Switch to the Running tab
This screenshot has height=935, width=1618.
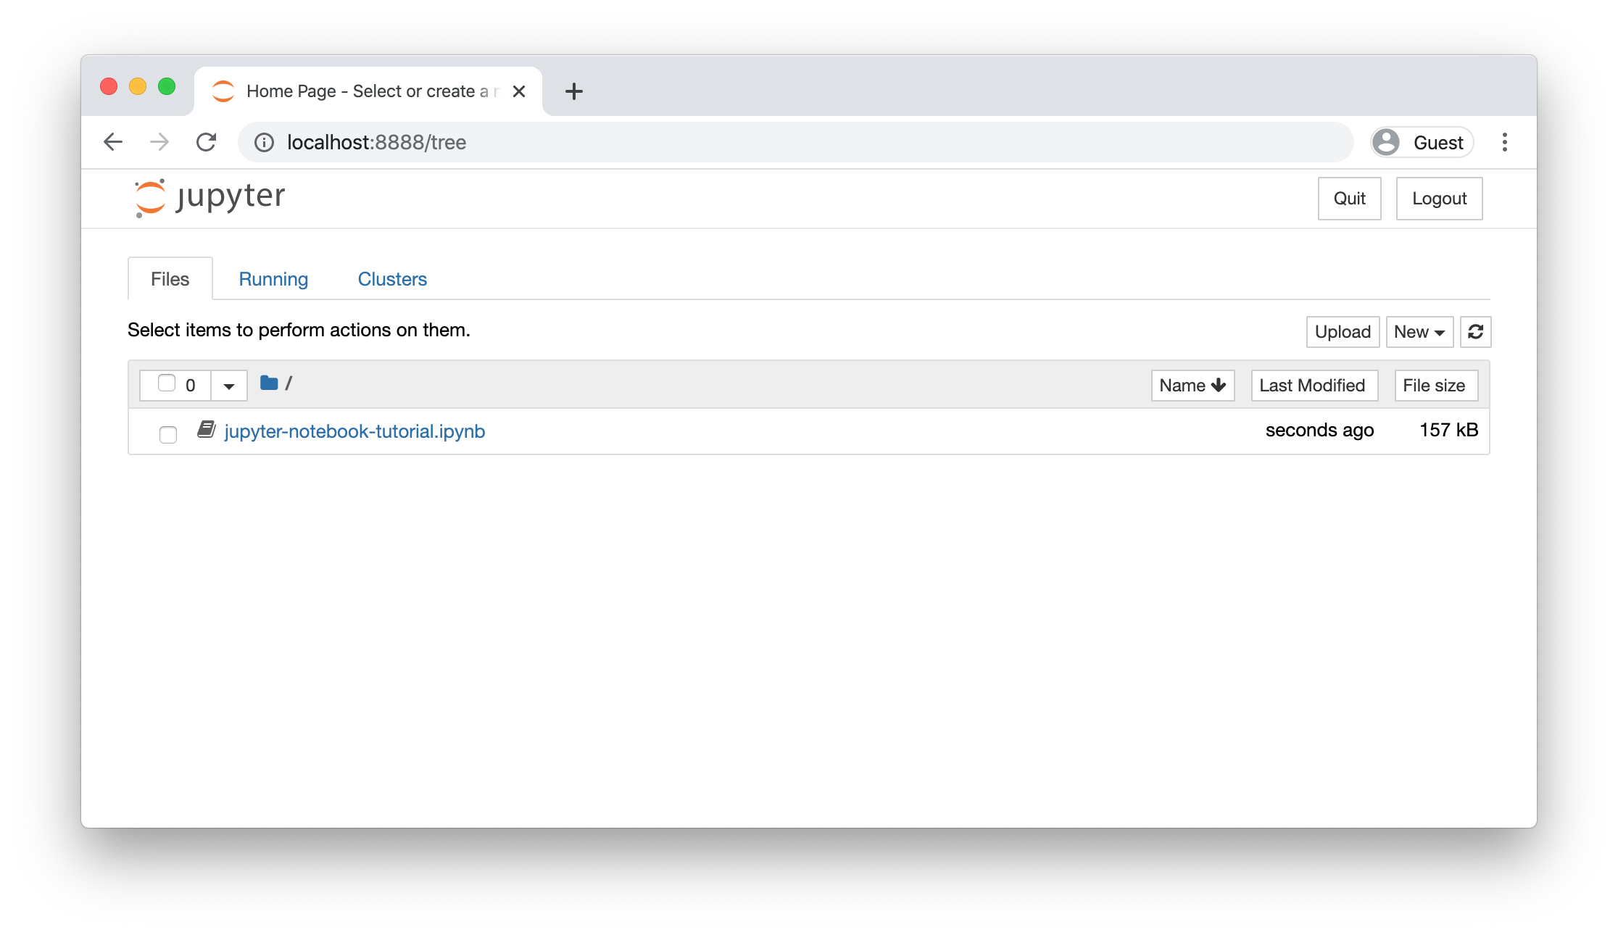[274, 278]
